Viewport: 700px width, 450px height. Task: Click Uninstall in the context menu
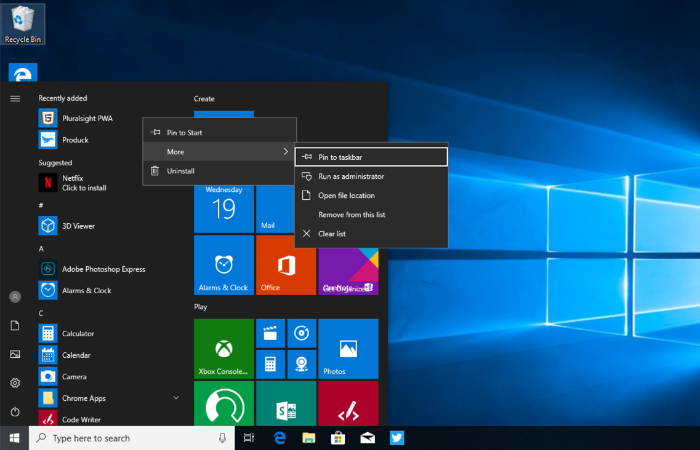pyautogui.click(x=180, y=171)
